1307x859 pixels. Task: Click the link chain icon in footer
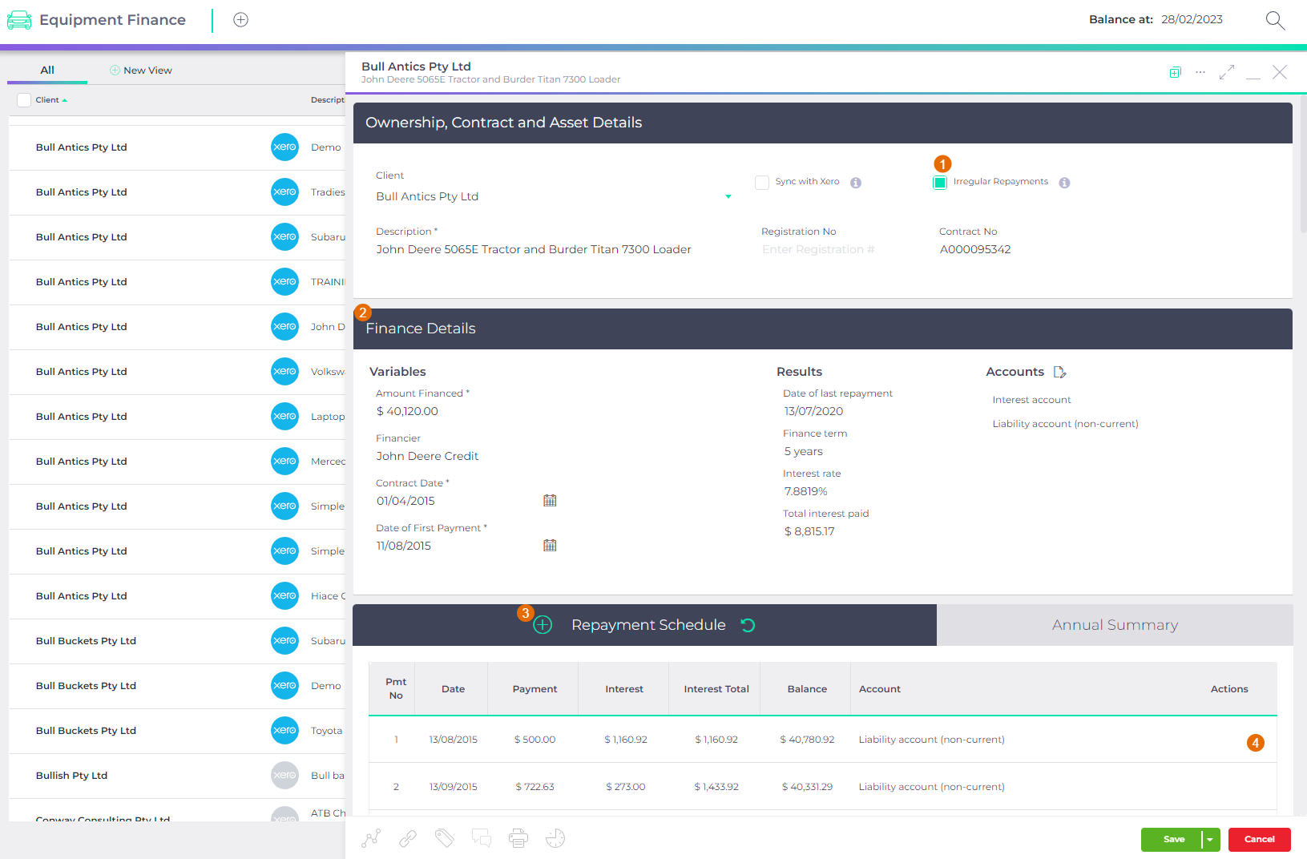point(408,839)
